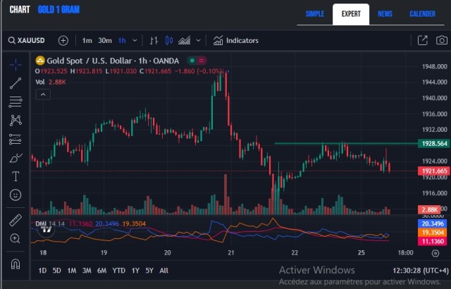The width and height of the screenshot is (451, 289).
Task: Select the ruler measure tool
Action: point(16,221)
